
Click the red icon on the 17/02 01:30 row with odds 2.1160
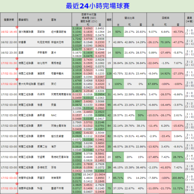pos(17,59)
